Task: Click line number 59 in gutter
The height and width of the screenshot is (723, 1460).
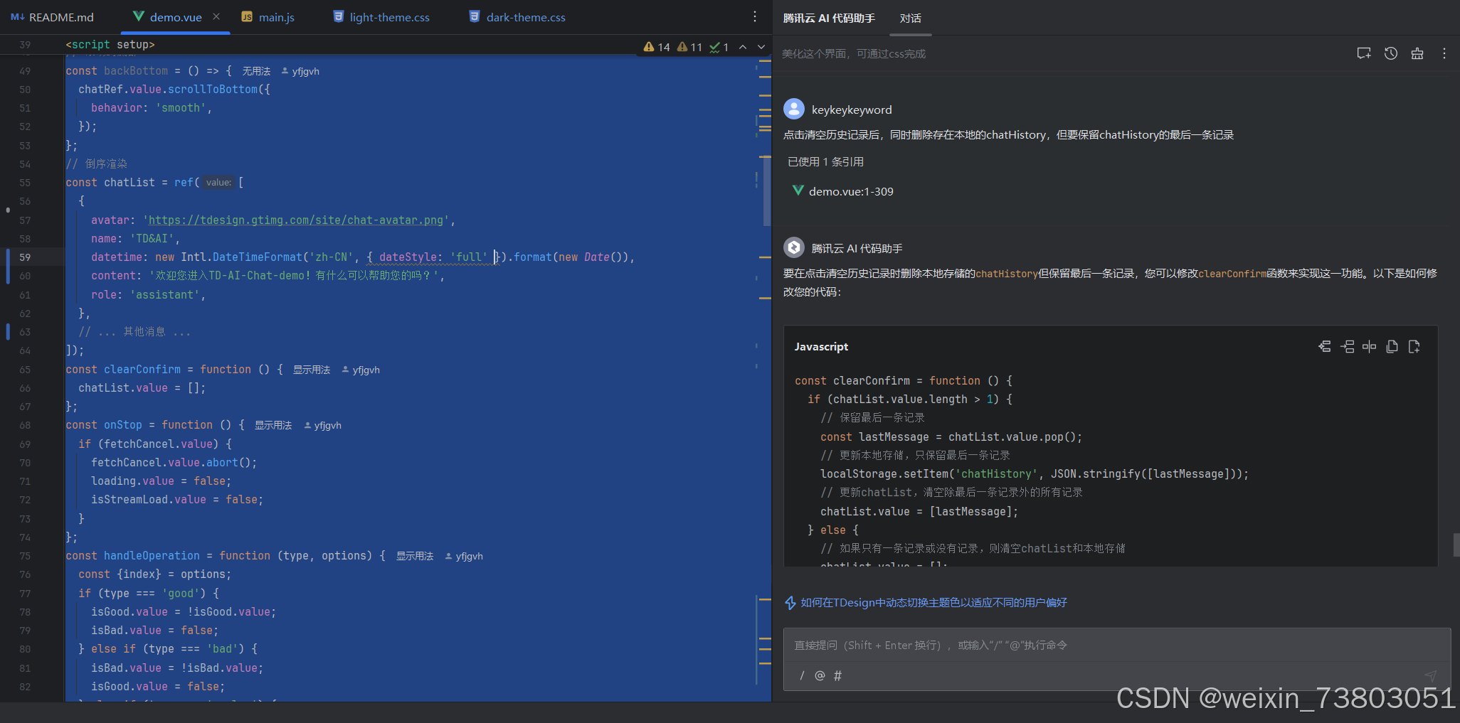Action: pos(25,257)
